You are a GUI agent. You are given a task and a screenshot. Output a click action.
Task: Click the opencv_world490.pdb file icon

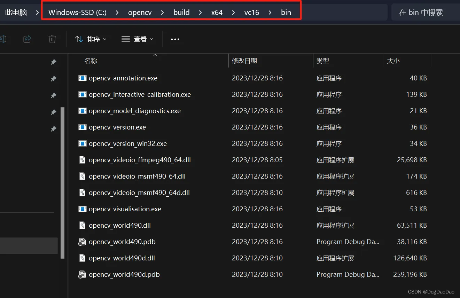pyautogui.click(x=82, y=242)
